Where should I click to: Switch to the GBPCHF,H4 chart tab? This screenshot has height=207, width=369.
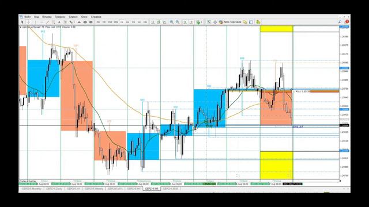(x=134, y=189)
